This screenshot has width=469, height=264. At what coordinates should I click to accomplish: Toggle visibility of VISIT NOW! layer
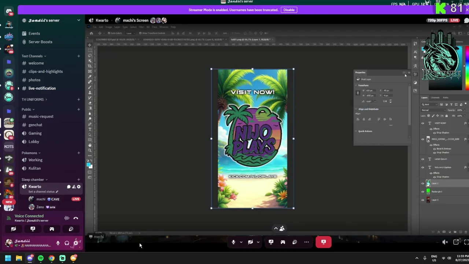click(x=422, y=123)
